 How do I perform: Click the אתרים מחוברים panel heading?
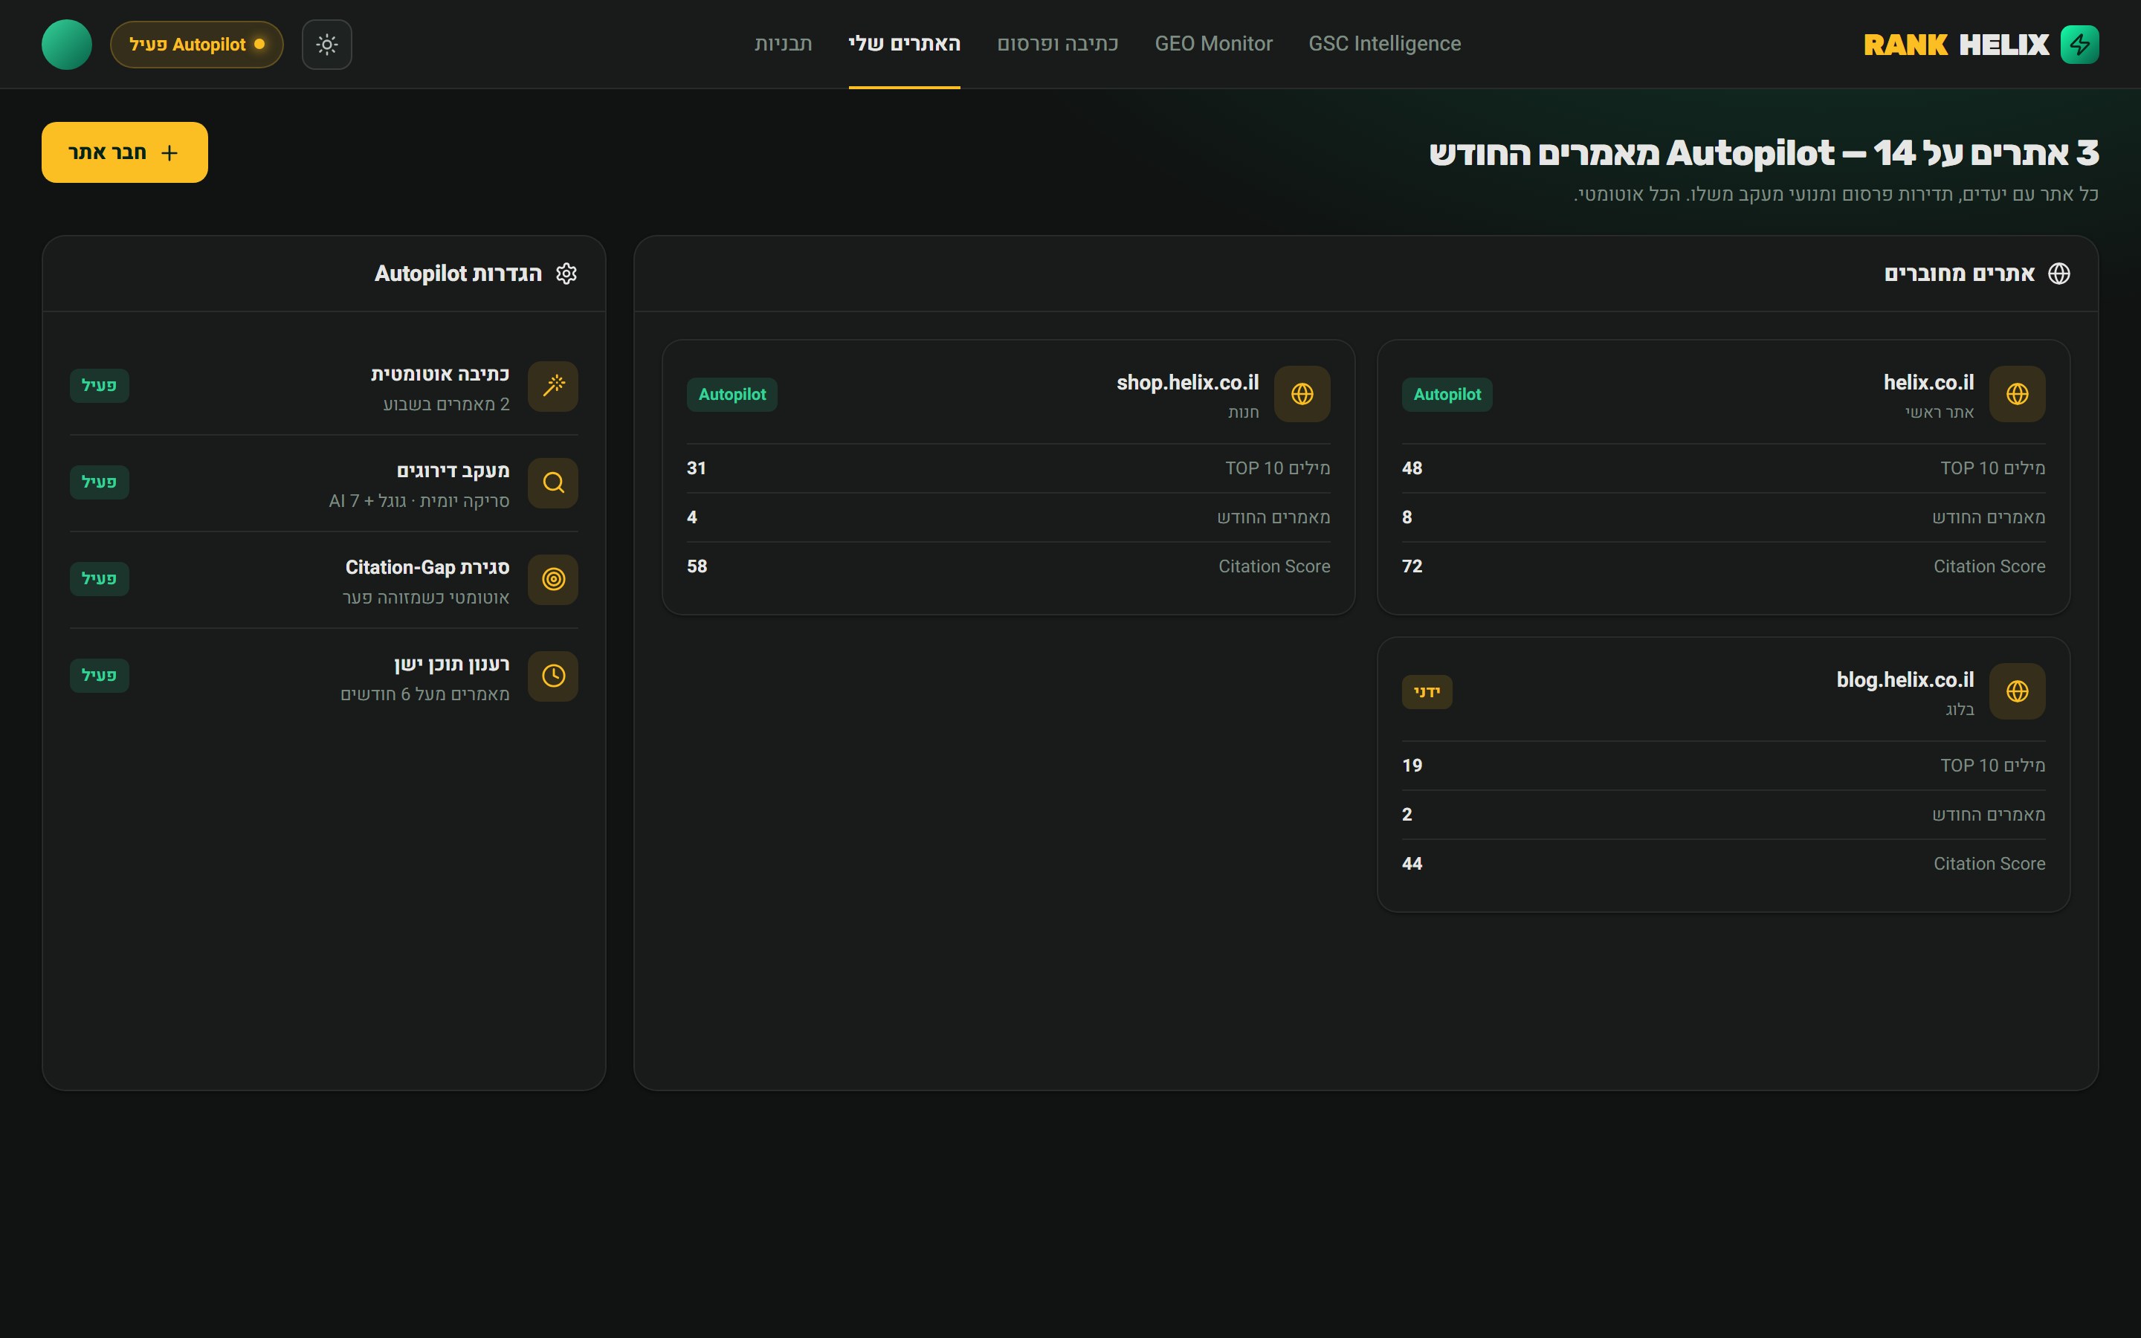click(1959, 274)
